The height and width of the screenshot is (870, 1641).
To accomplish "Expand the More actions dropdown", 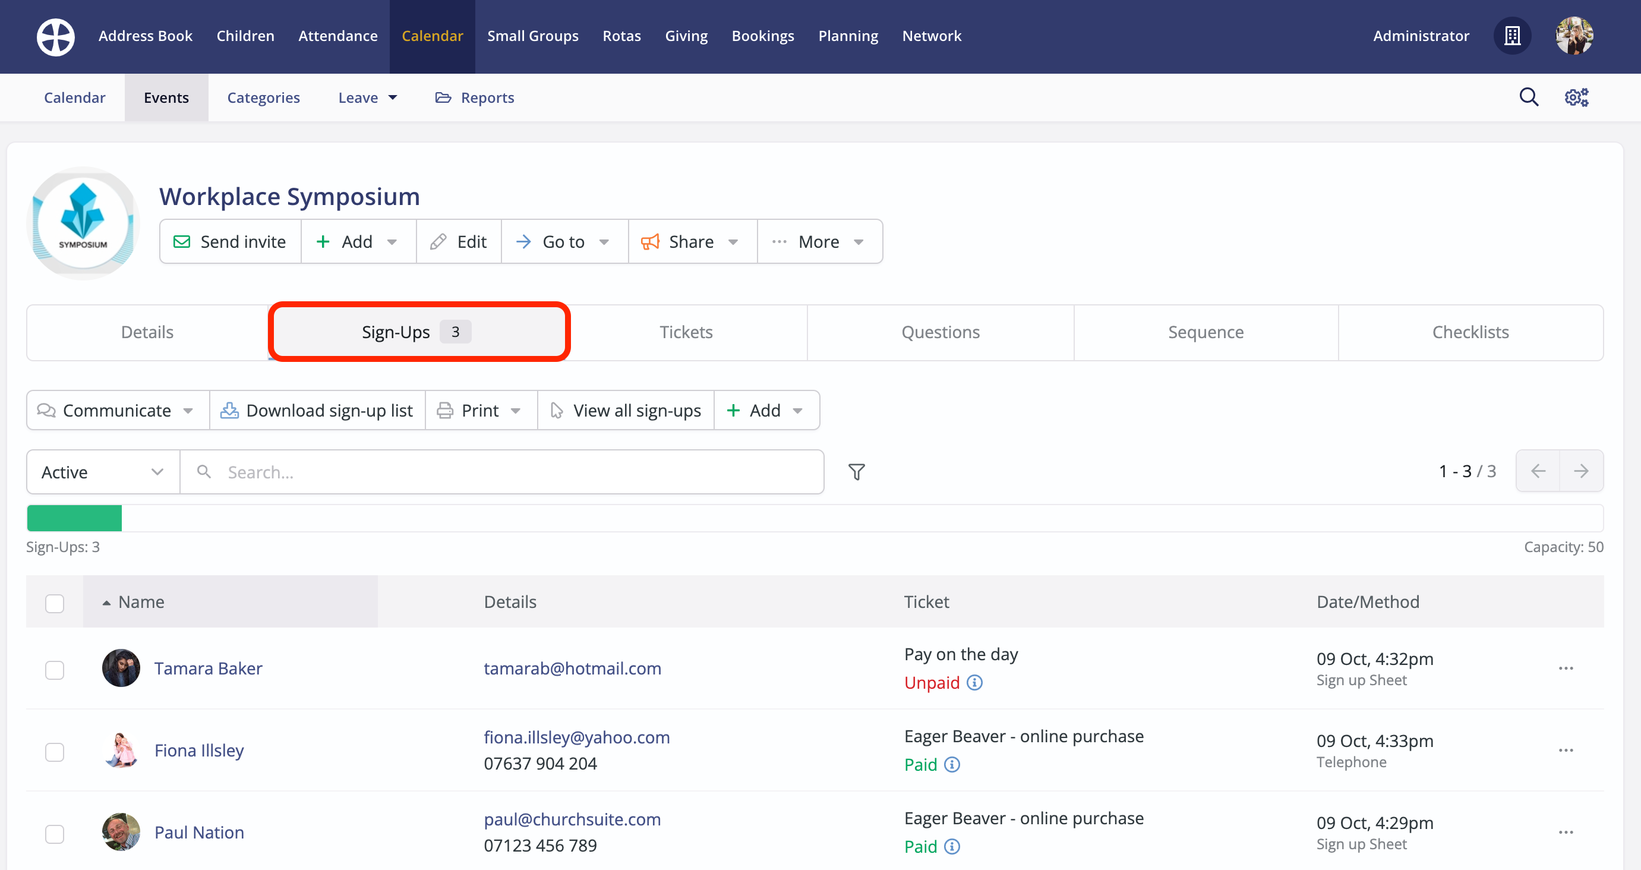I will pyautogui.click(x=819, y=241).
